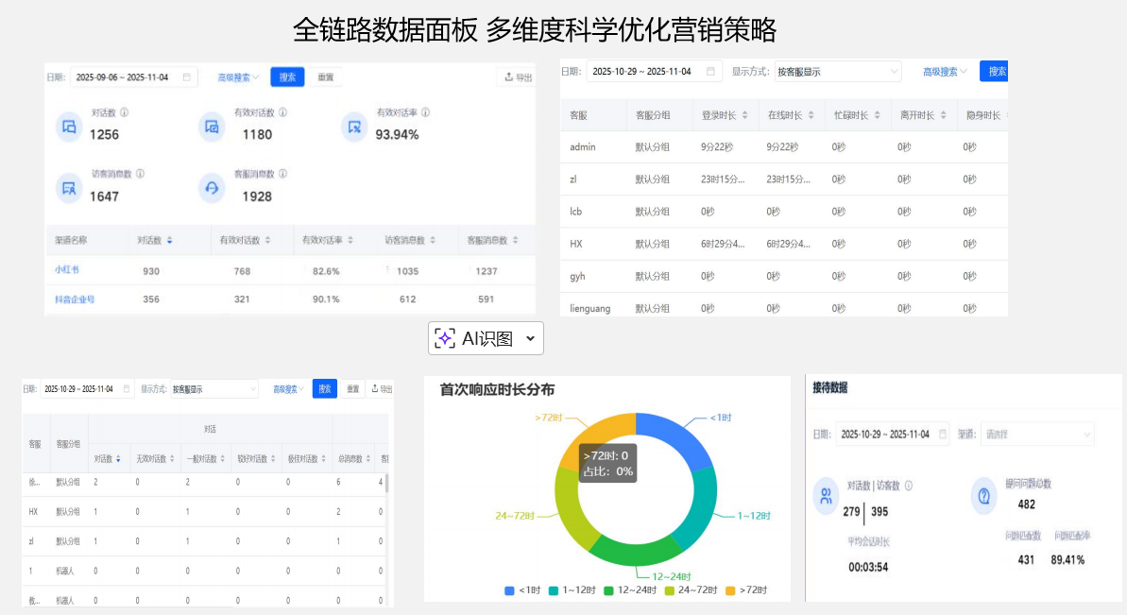Sort channel table by 对话数 column
This screenshot has height=615, width=1127.
click(170, 240)
